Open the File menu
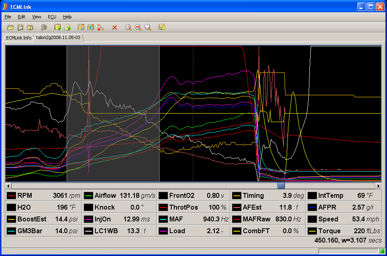Viewport: 387px width, 256px height. point(8,17)
